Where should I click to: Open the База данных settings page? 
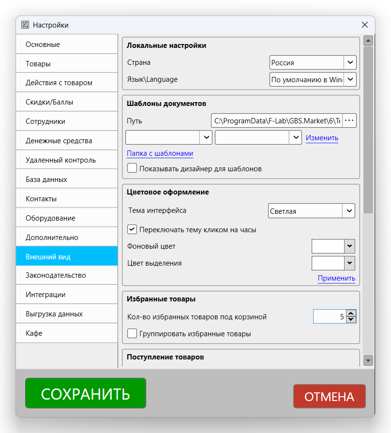pos(66,179)
